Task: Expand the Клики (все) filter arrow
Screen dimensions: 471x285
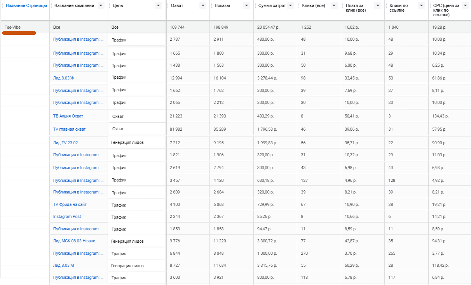Action: (334, 6)
